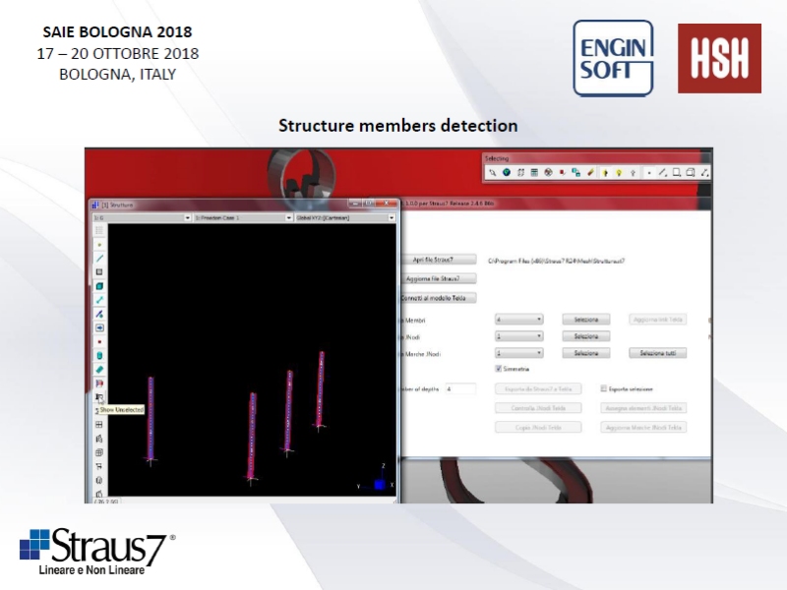Click the square outline icon in Selecting toolbar

coord(677,172)
